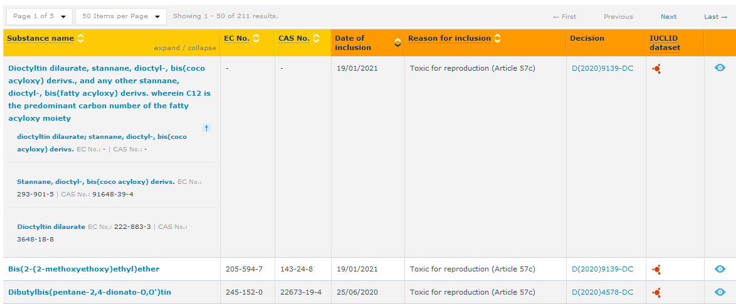The width and height of the screenshot is (736, 304).
Task: Open IUCLID dataset icon for Dioctyltin dilaurate row
Action: [656, 69]
